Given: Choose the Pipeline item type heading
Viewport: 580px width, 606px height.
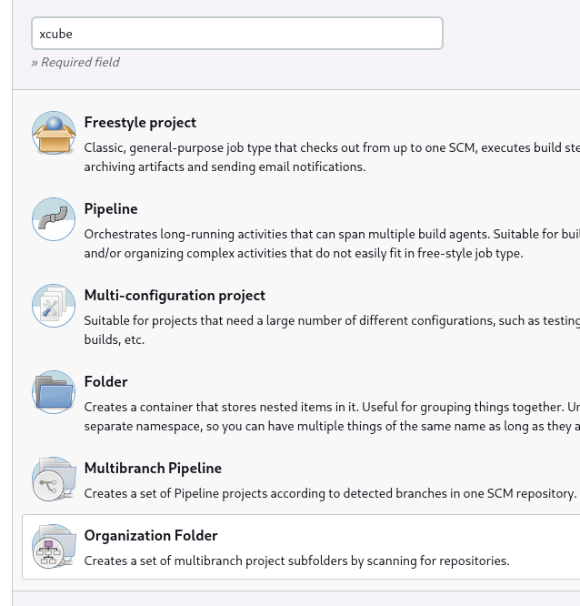Looking at the screenshot, I should click(111, 209).
